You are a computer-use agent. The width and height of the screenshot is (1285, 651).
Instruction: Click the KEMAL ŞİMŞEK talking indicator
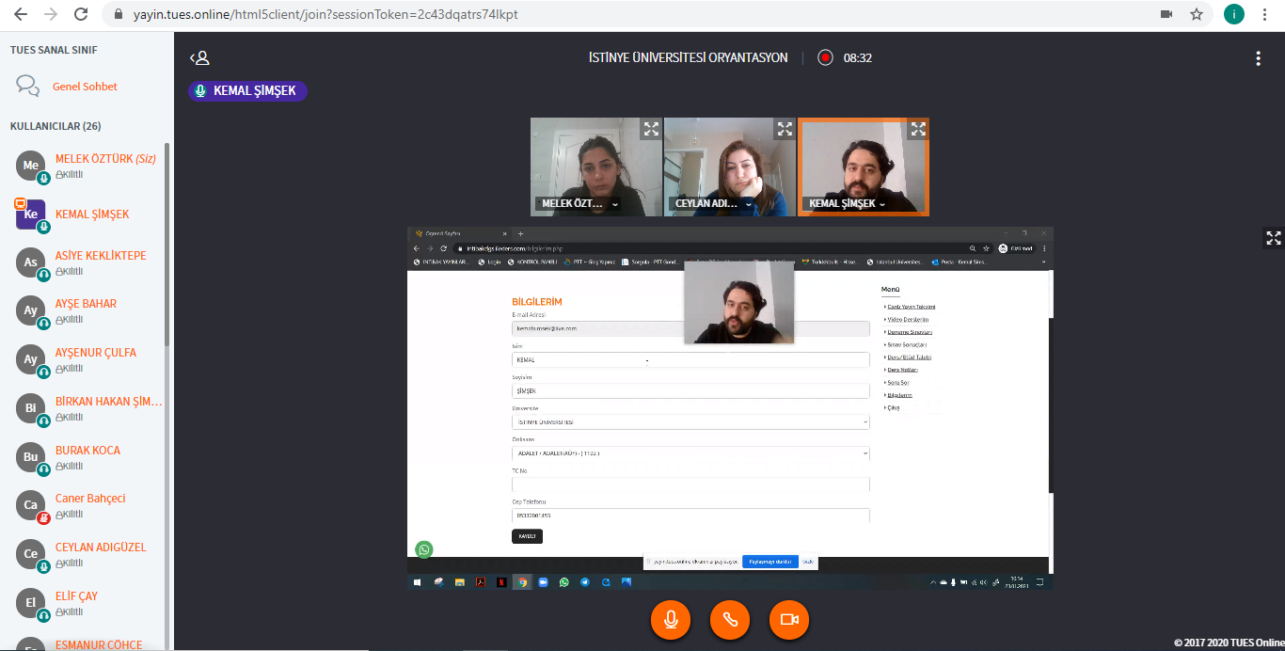(247, 91)
